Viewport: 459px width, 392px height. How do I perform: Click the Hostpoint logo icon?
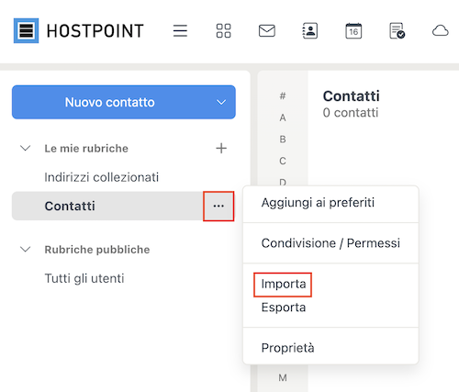(x=26, y=30)
